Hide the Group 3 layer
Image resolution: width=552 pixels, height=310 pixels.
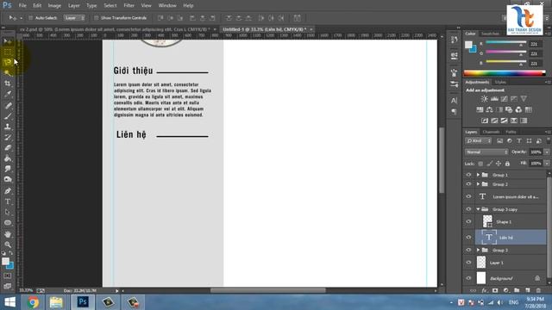tap(468, 250)
